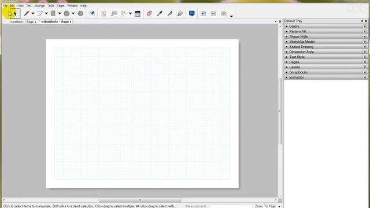Select the Join glue tool
The height and width of the screenshot is (208, 370).
click(x=180, y=14)
